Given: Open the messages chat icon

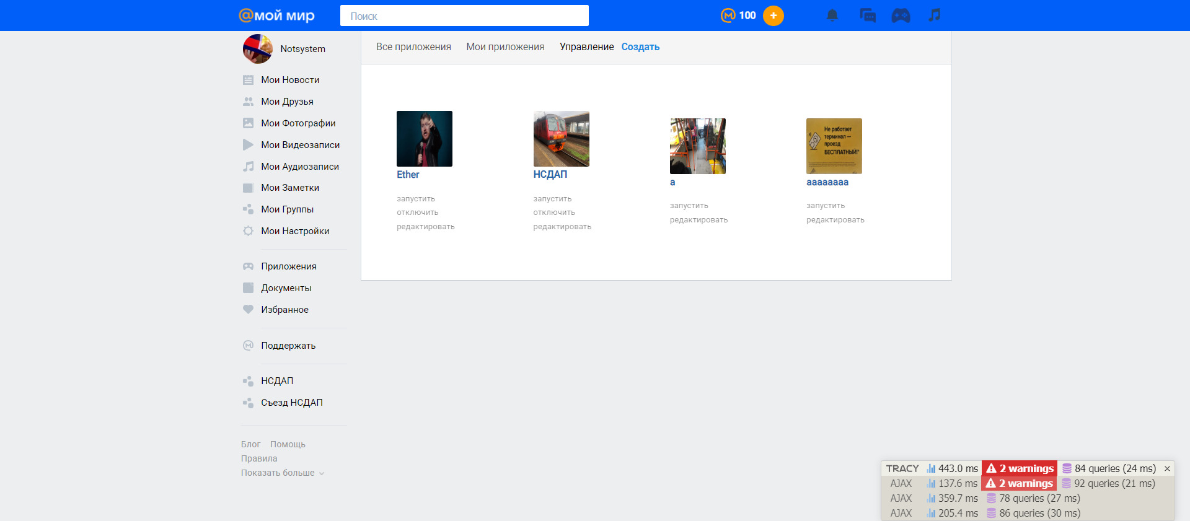Looking at the screenshot, I should (867, 15).
